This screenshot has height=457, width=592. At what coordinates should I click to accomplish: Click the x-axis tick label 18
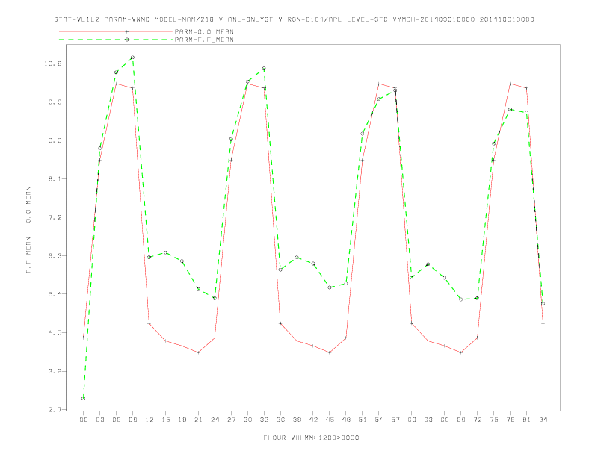(x=182, y=420)
